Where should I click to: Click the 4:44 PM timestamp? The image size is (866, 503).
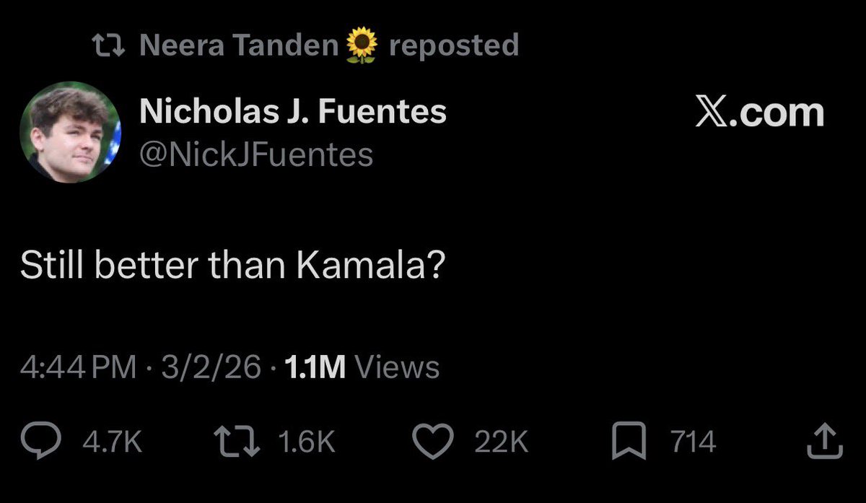click(78, 367)
